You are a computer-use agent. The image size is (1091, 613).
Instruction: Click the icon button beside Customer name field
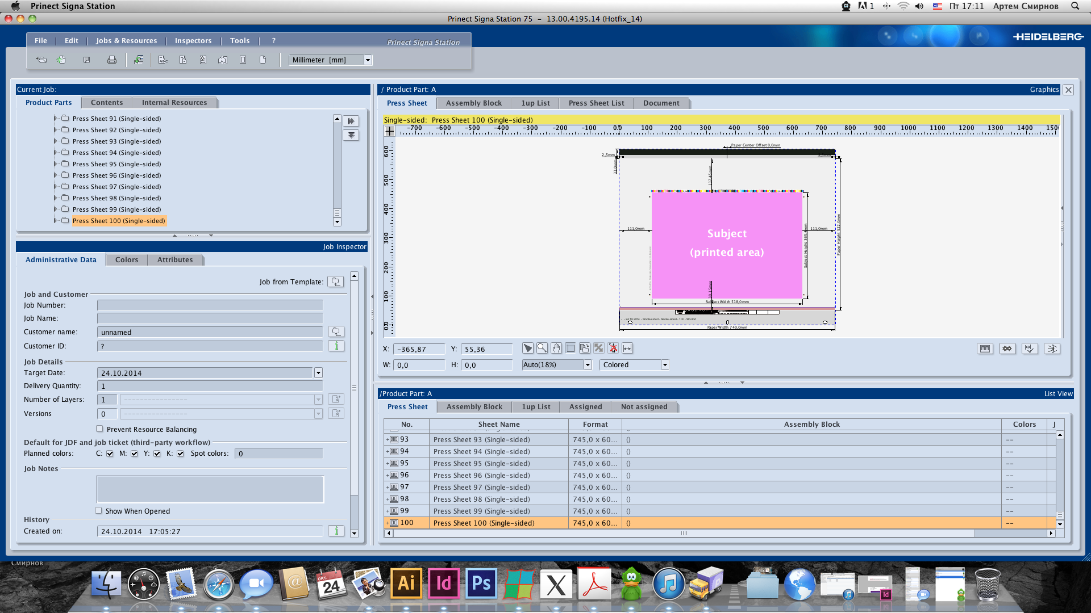(x=336, y=331)
